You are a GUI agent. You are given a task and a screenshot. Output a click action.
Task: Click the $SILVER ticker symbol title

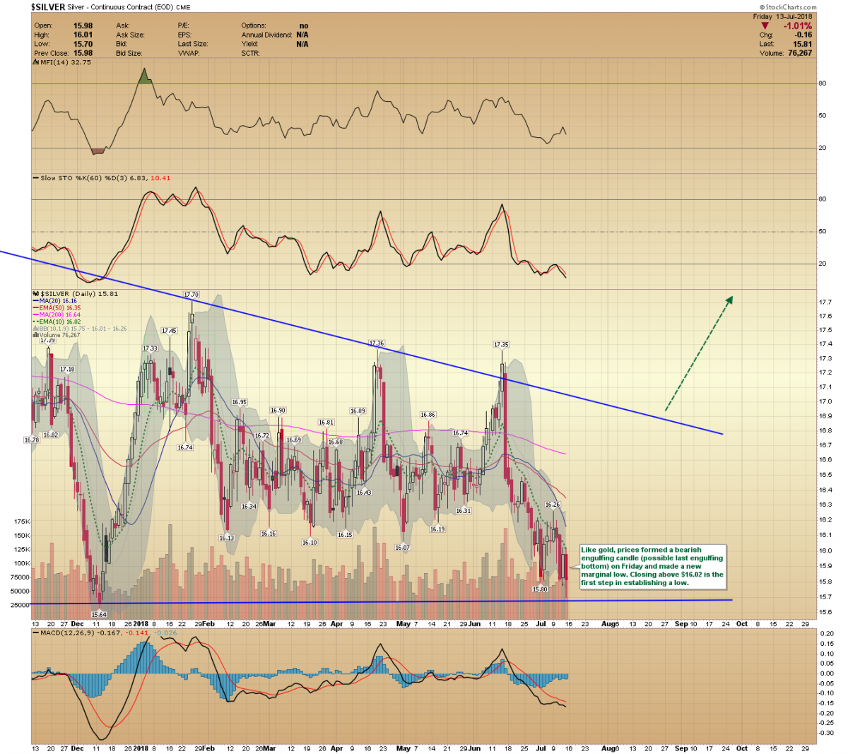point(48,7)
